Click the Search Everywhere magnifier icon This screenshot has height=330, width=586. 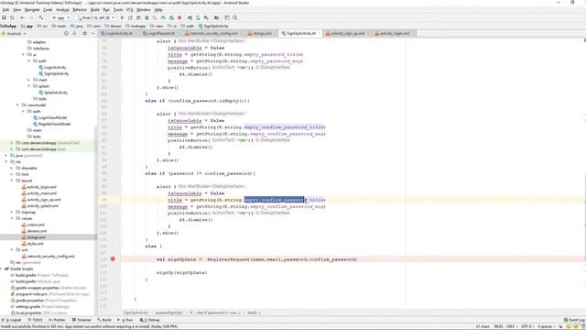coord(235,17)
